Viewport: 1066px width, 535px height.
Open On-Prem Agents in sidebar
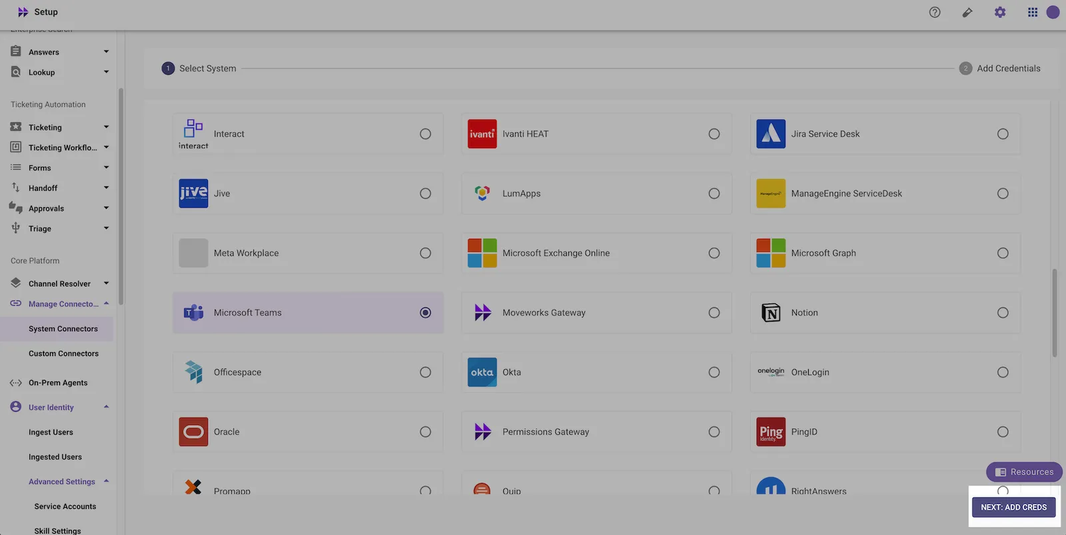(x=58, y=383)
